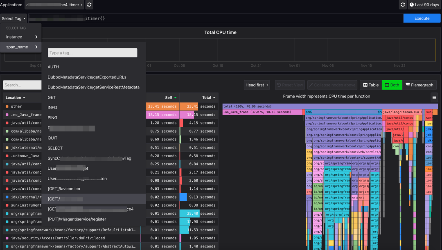Click the 9.13 seconds Total cell
This screenshot has width=442, height=250.
[199, 197]
